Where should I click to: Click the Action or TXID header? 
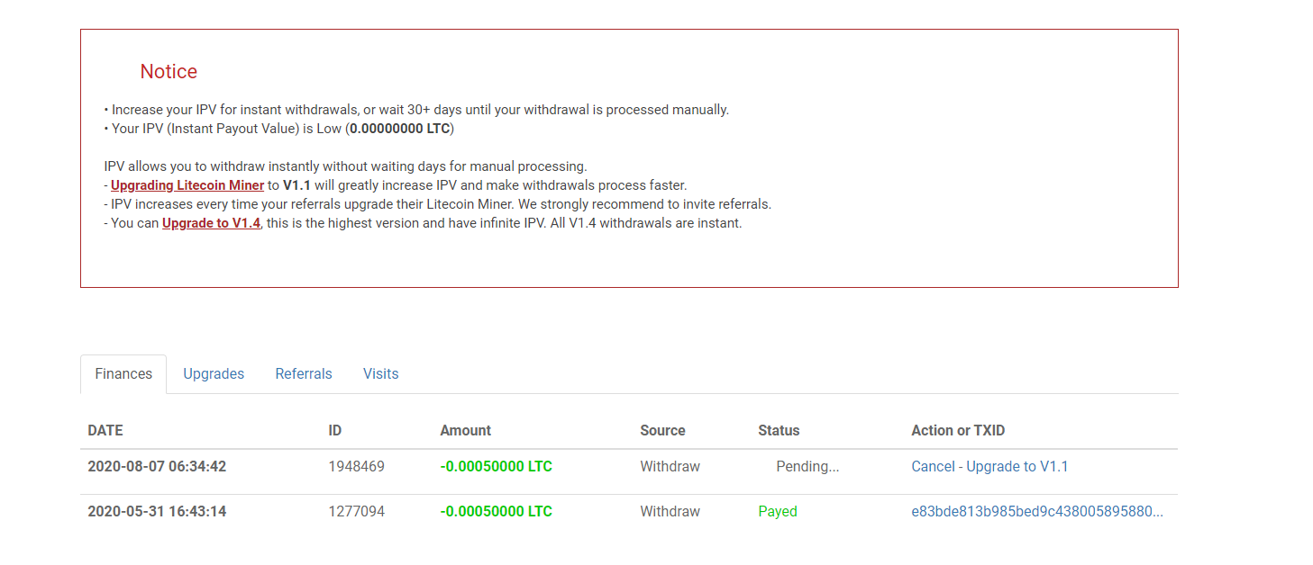click(x=957, y=431)
